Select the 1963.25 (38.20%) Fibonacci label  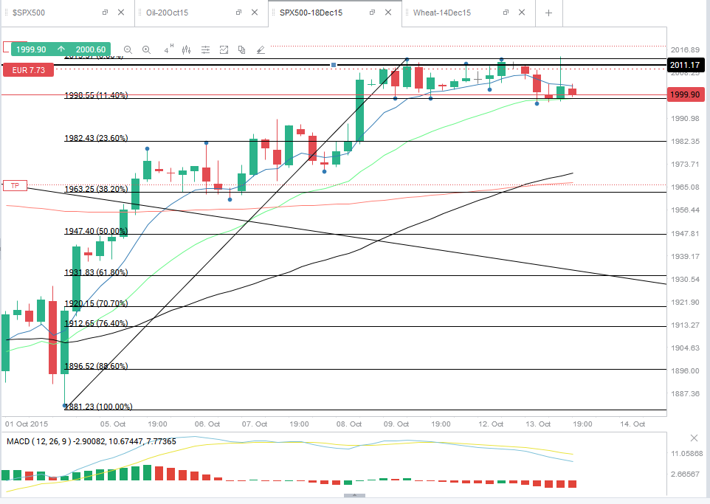point(96,189)
